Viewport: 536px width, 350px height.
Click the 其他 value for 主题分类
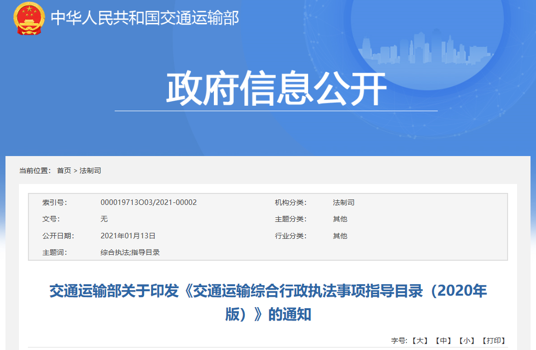[340, 219]
